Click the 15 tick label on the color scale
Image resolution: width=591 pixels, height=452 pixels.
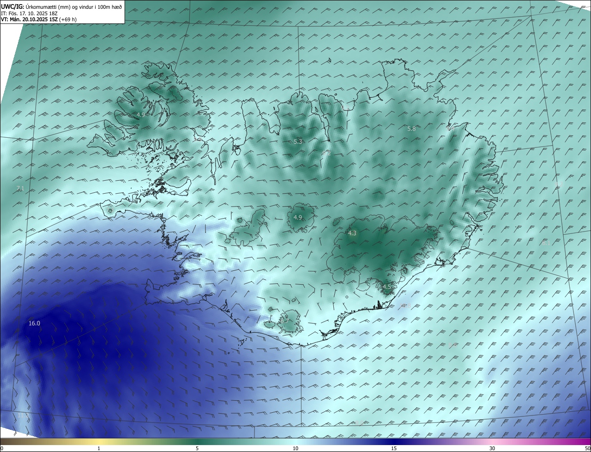click(x=394, y=448)
